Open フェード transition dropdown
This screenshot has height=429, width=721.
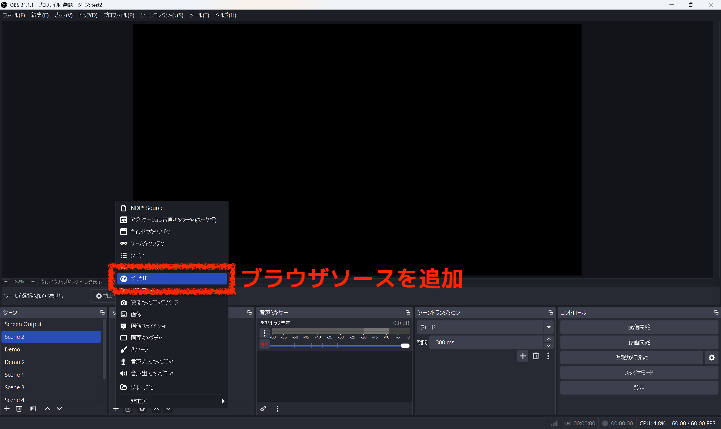pos(485,327)
